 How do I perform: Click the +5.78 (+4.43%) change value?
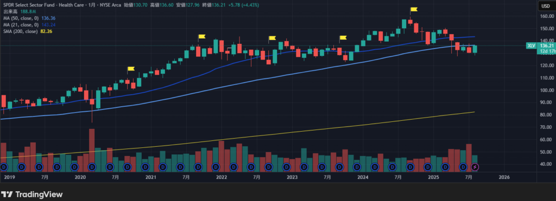[x=244, y=5]
